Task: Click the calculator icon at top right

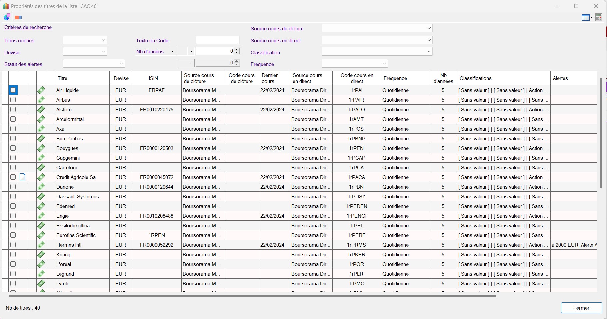Action: coord(599,18)
